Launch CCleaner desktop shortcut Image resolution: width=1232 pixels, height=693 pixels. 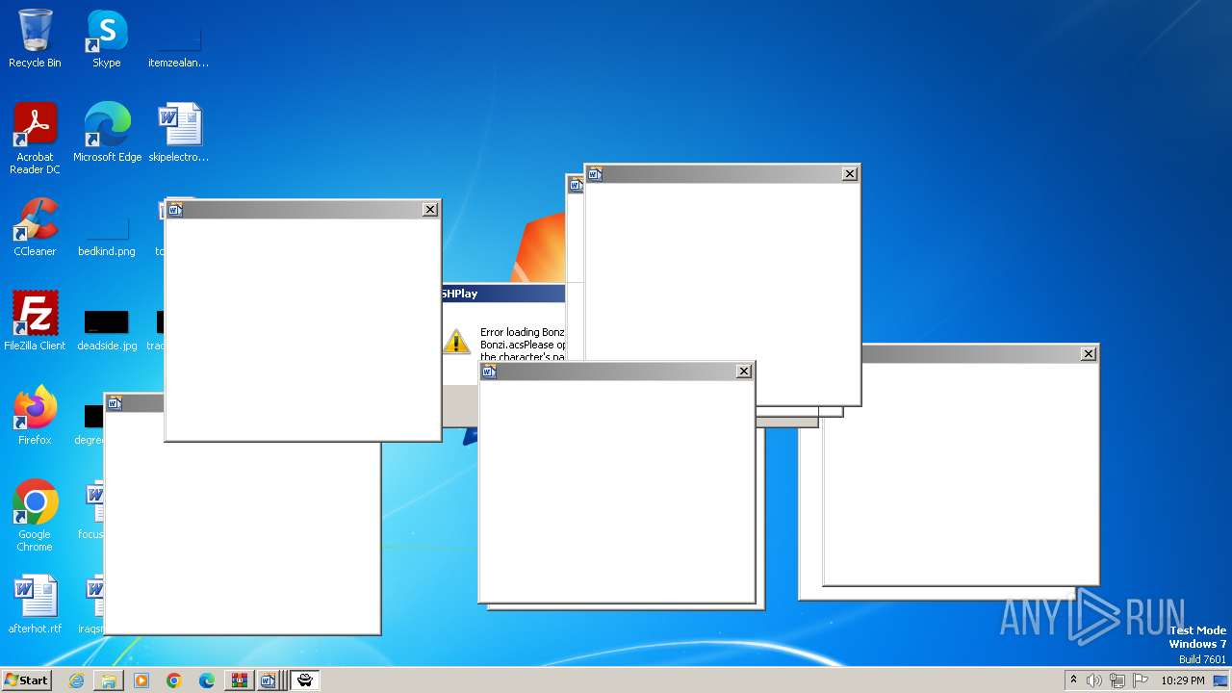35,227
